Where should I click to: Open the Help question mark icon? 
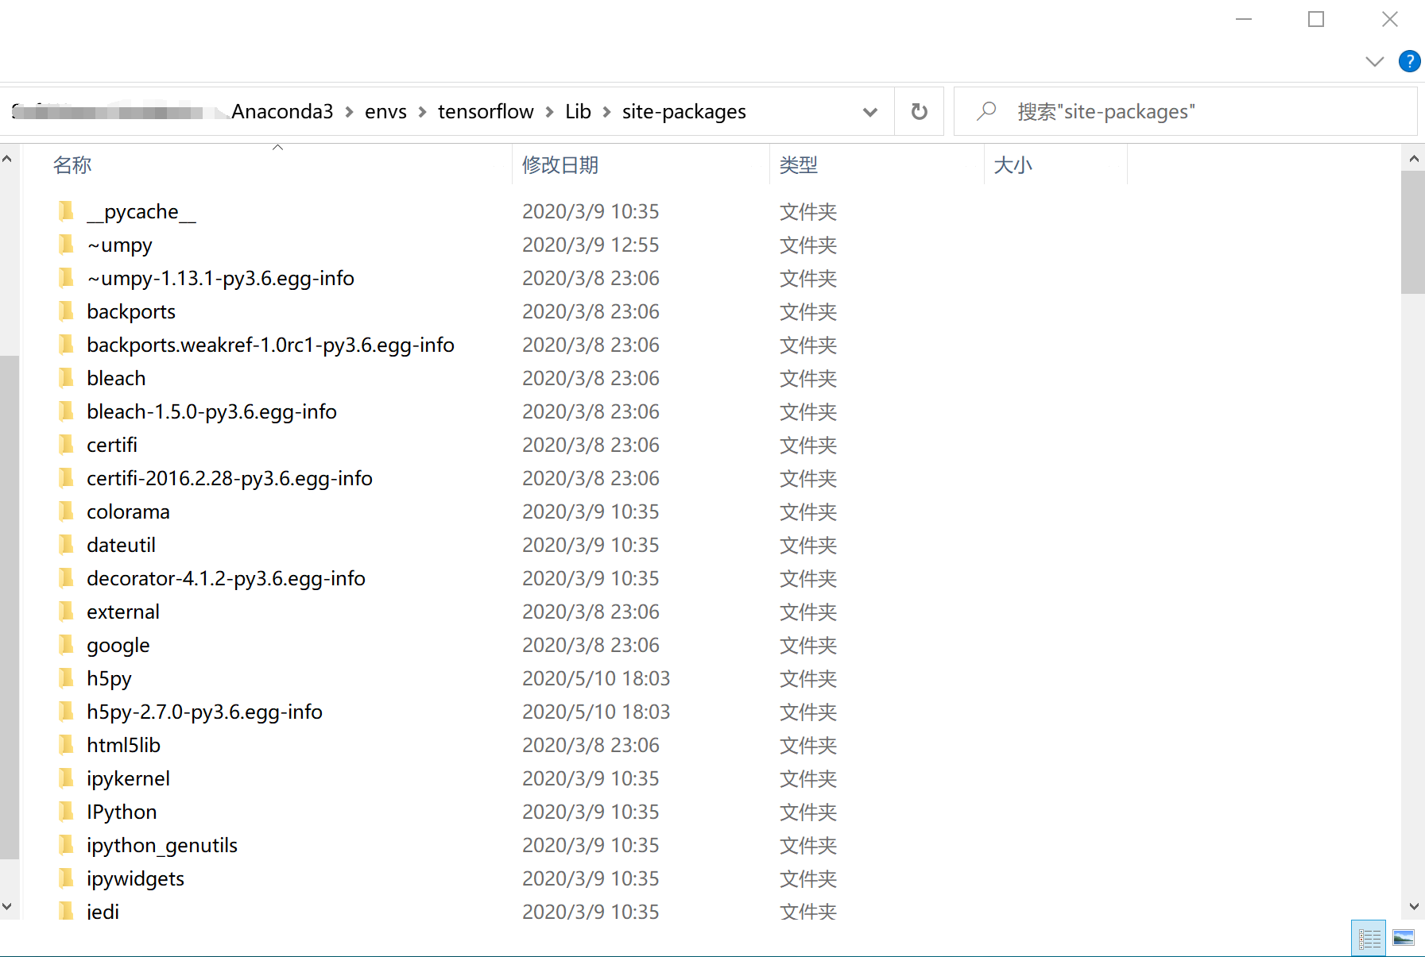tap(1409, 61)
